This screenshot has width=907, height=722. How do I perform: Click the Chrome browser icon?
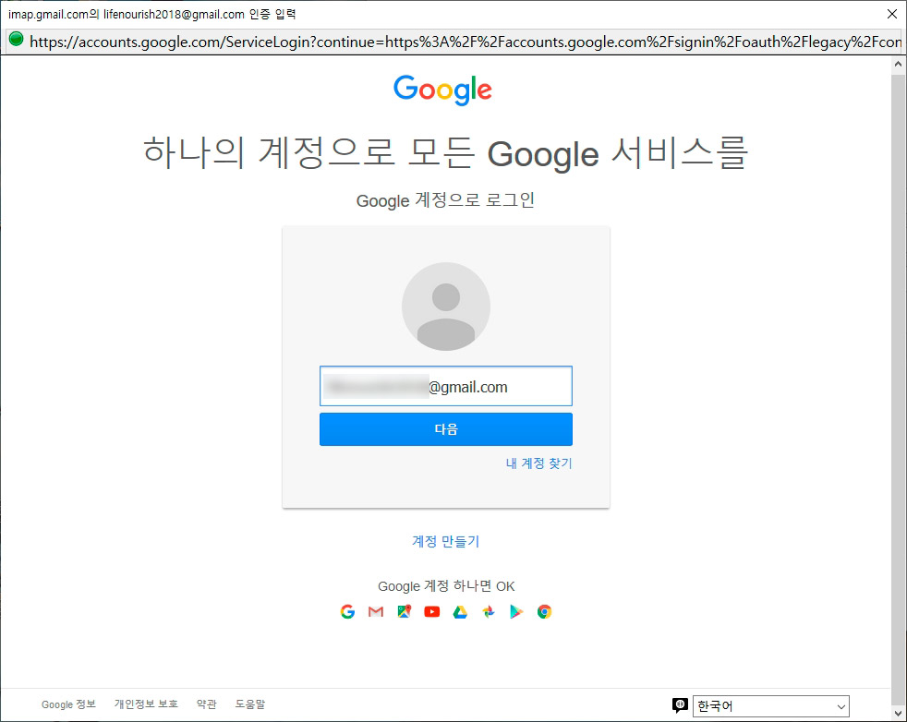pos(545,611)
